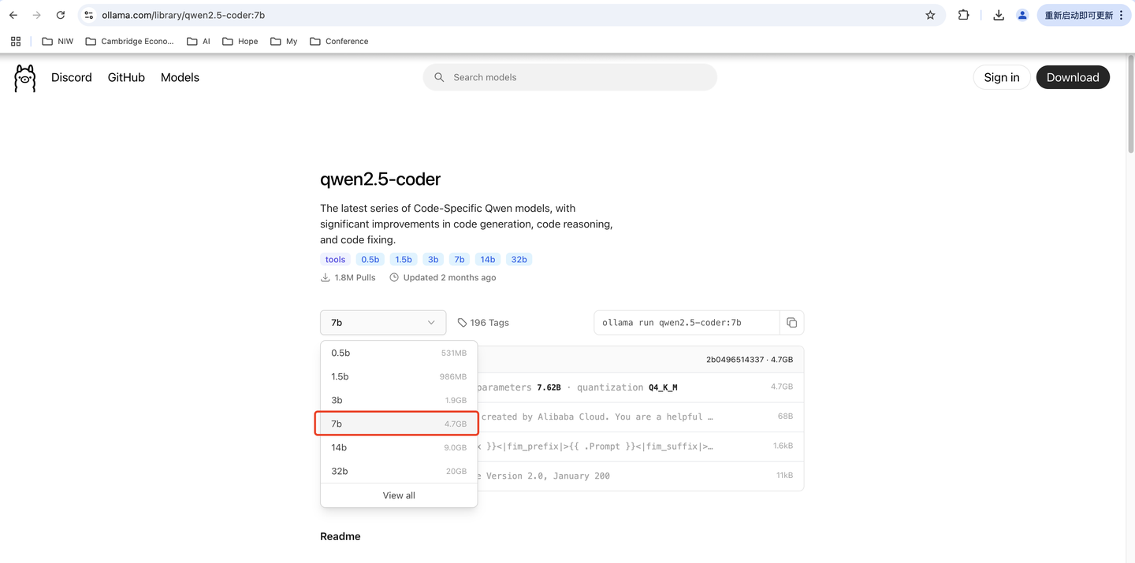
Task: Select 1.5b from the size list
Action: click(x=399, y=376)
